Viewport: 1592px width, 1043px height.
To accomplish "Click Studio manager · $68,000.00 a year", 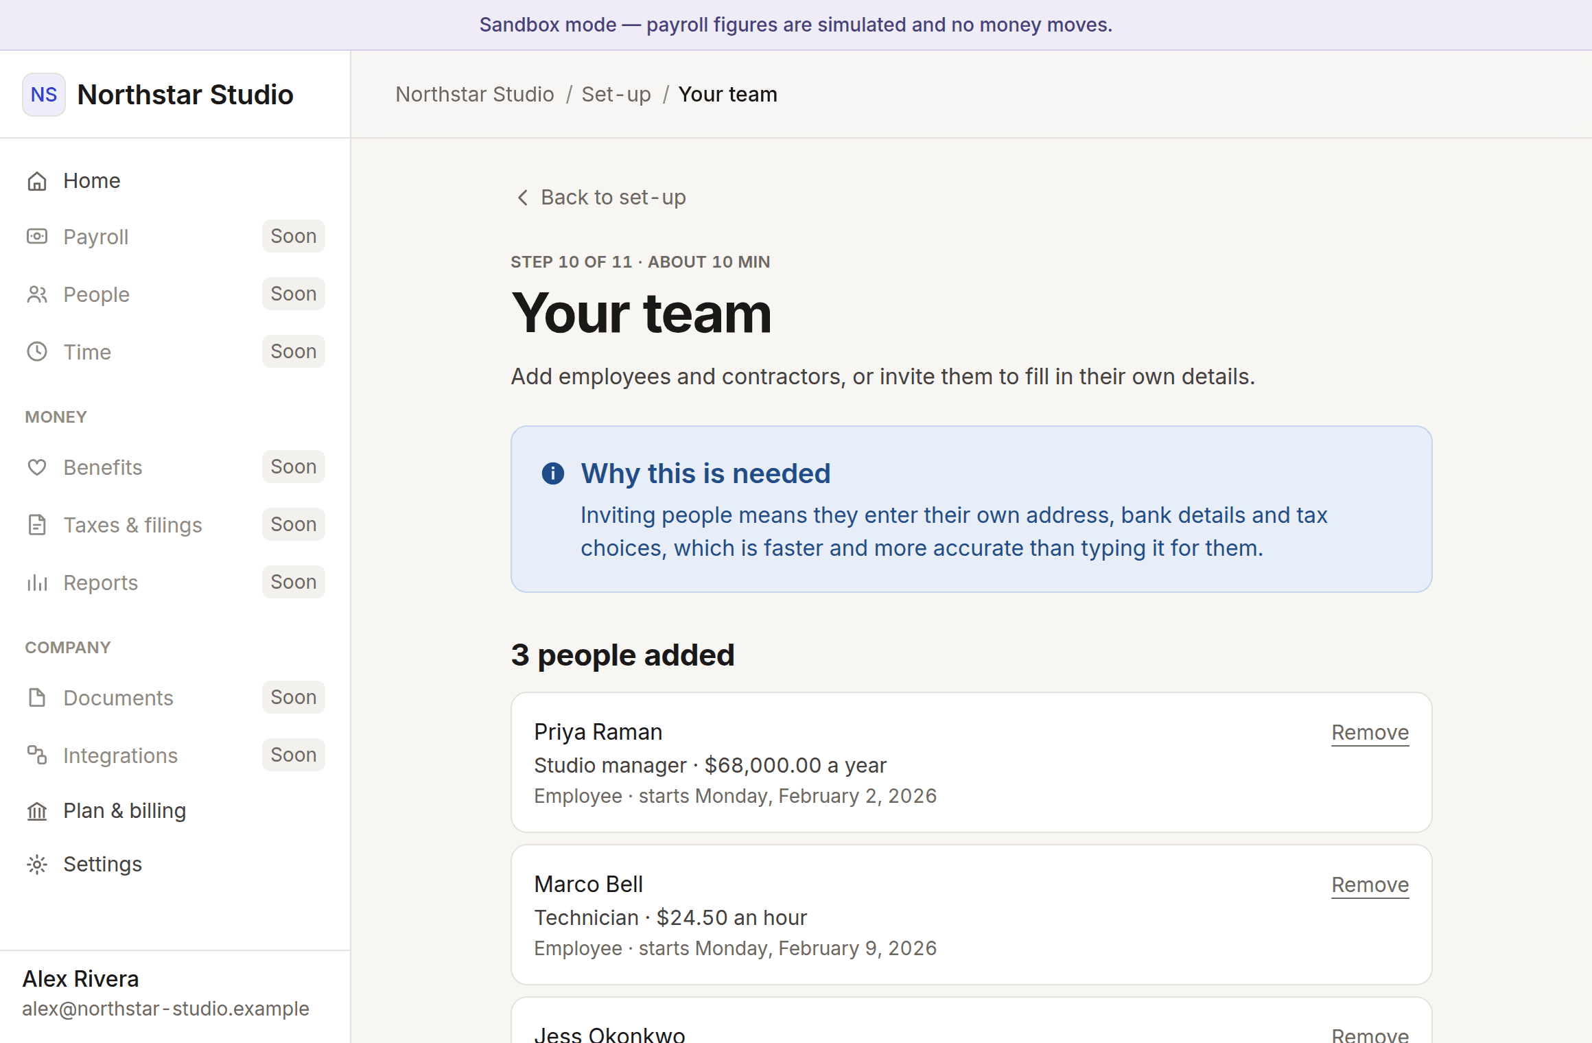I will pyautogui.click(x=710, y=765).
